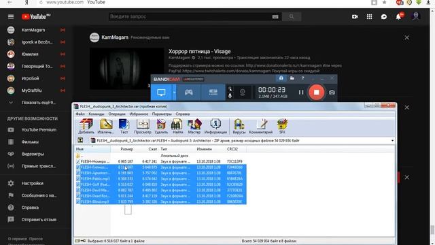435x245 pixels.
Task: Run the Test (Тест) archive tool
Action: 124,127
